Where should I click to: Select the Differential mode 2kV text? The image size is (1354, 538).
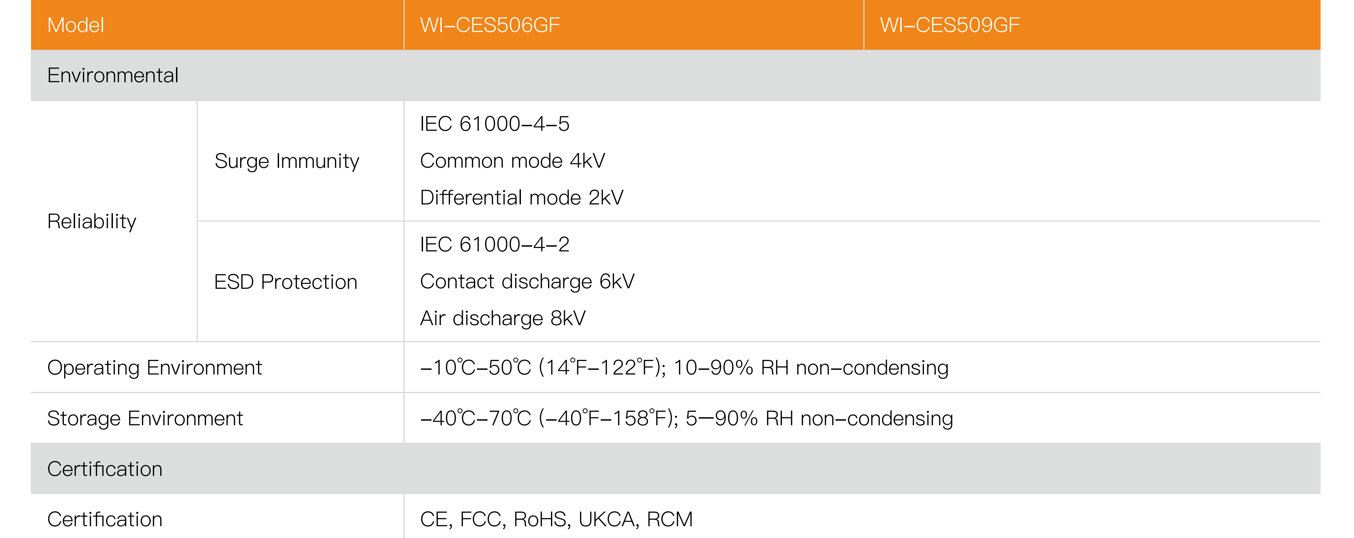point(521,198)
